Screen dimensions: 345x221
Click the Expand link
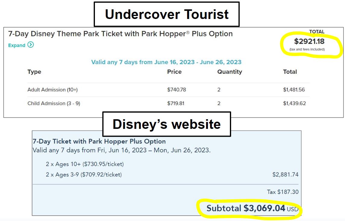pos(17,45)
